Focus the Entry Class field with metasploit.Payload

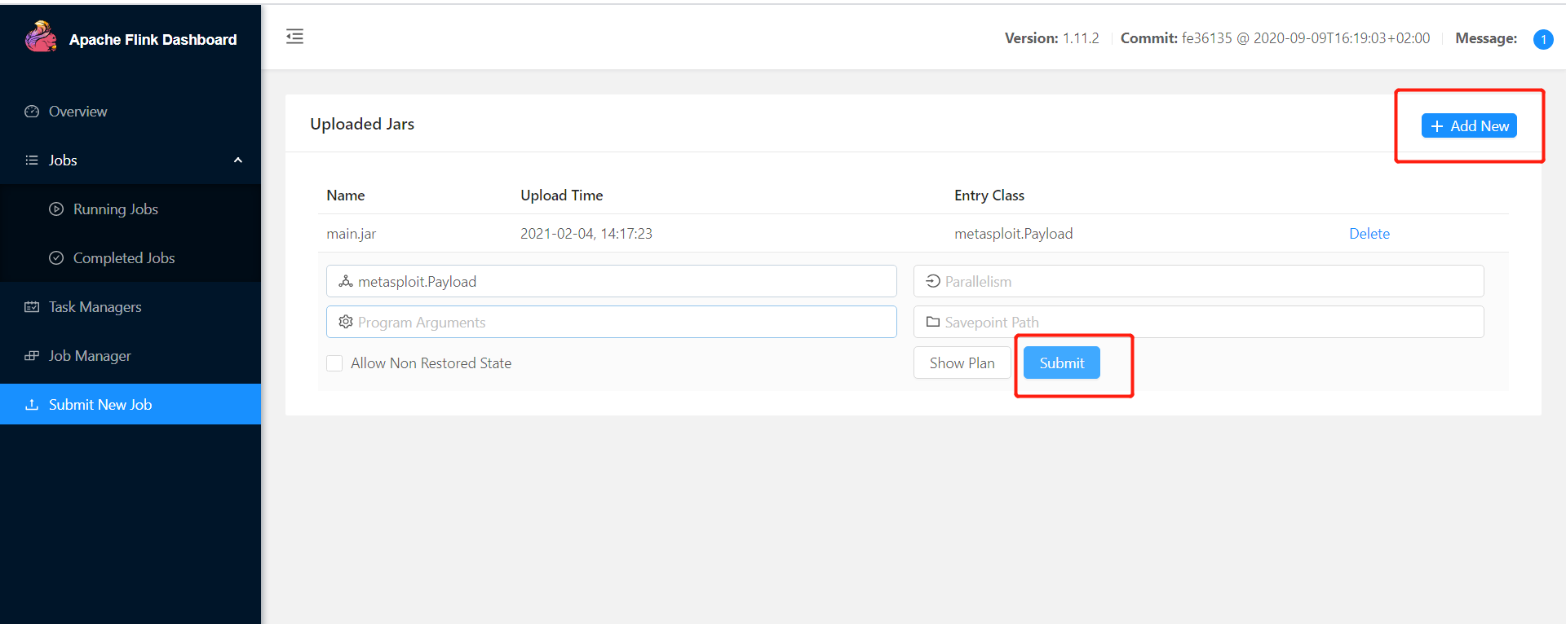click(612, 281)
